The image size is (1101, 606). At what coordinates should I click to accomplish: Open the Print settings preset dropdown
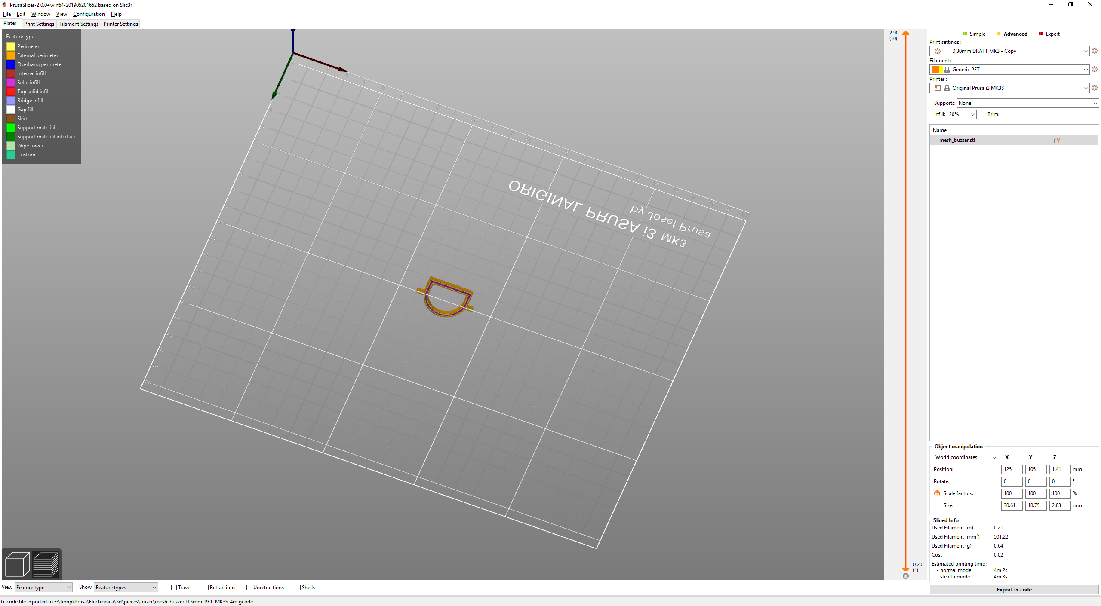[x=1009, y=51]
